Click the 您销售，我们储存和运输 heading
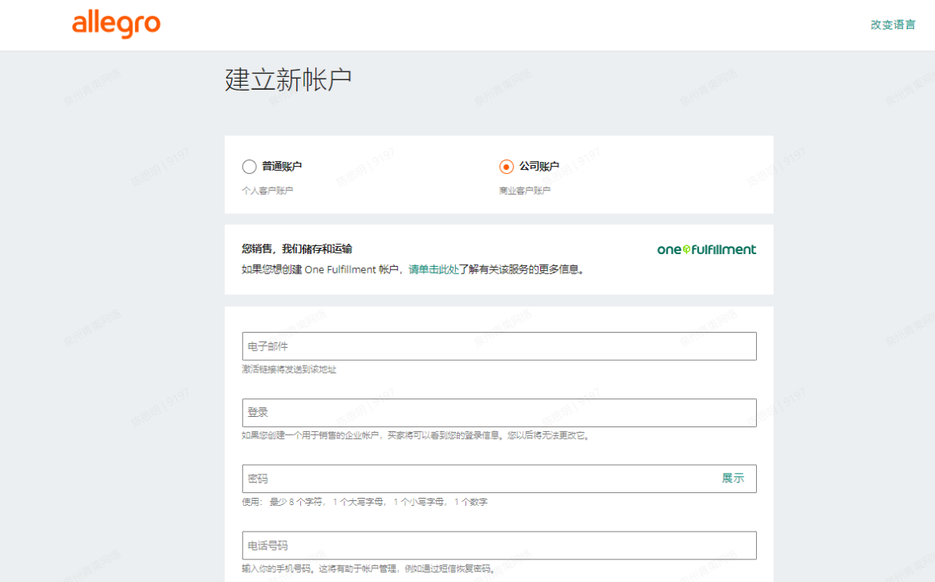Viewport: 935px width, 582px height. coord(296,249)
